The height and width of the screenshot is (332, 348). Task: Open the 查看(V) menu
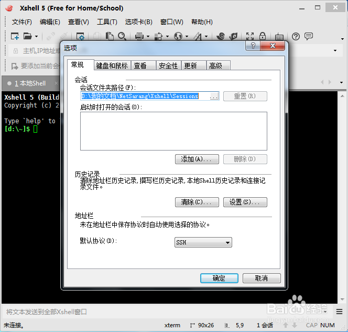point(78,22)
